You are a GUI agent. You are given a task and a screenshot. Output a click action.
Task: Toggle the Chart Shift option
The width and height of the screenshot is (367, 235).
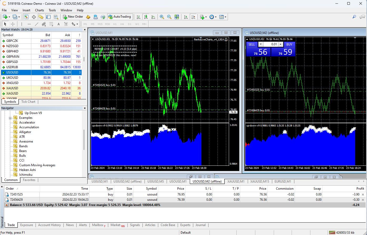coord(193,17)
